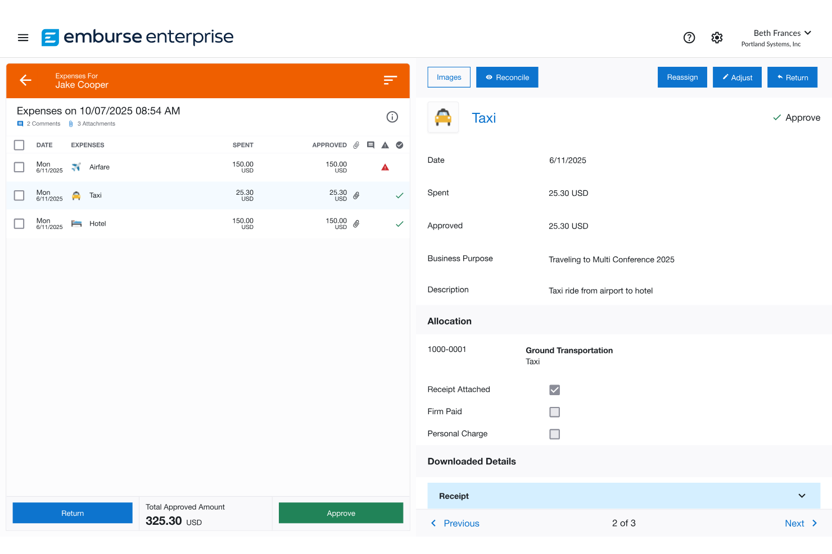Viewport: 832px width, 554px height.
Task: Check the Firm Paid checkbox
Action: click(554, 411)
